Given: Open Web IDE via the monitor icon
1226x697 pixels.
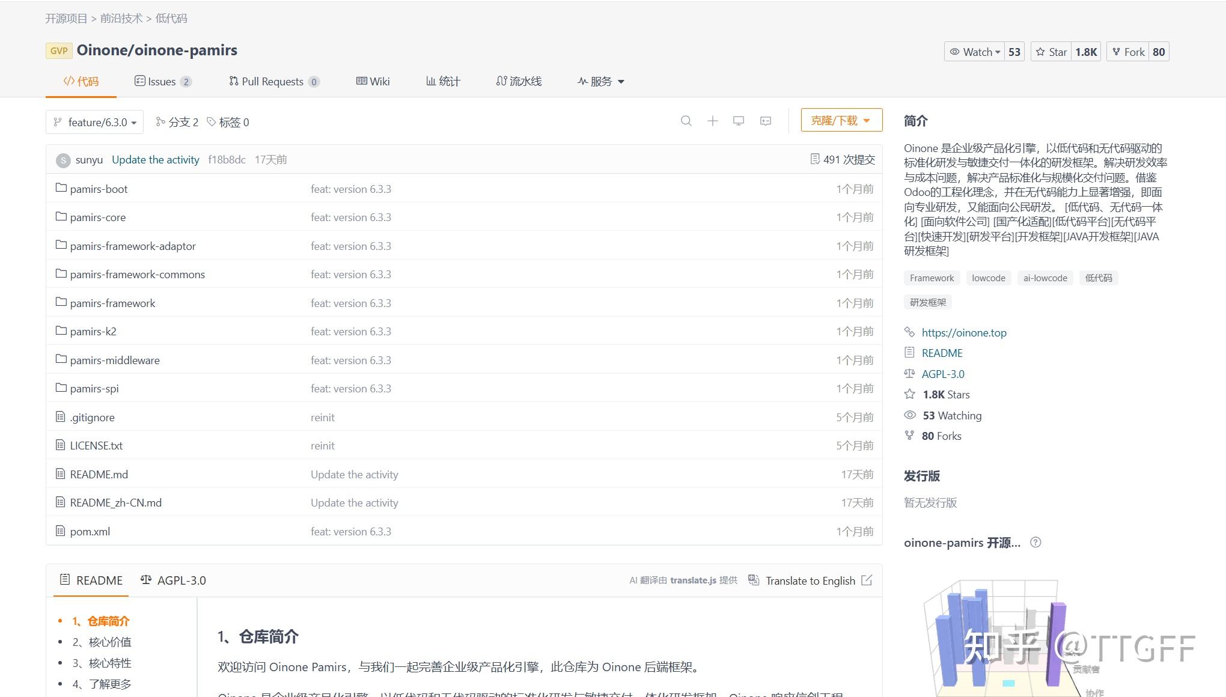Looking at the screenshot, I should (x=739, y=121).
